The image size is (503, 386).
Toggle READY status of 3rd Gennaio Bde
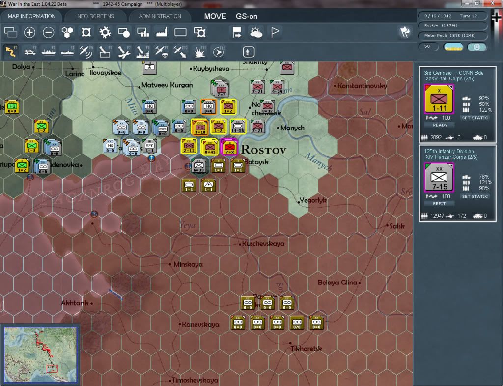pyautogui.click(x=440, y=125)
